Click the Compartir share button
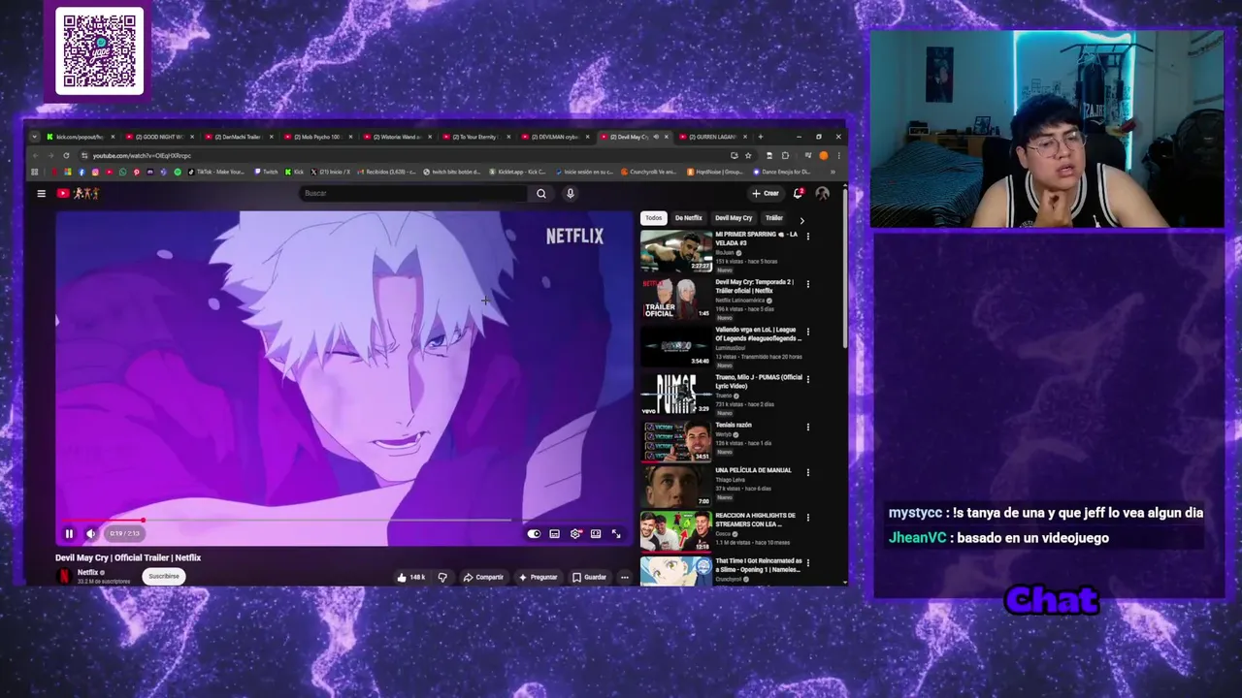Screen dimensions: 1242x698 coord(483,577)
